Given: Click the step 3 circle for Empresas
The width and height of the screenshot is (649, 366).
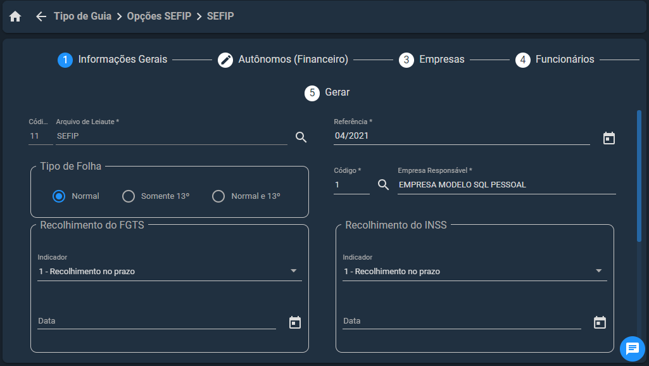Looking at the screenshot, I should tap(406, 60).
